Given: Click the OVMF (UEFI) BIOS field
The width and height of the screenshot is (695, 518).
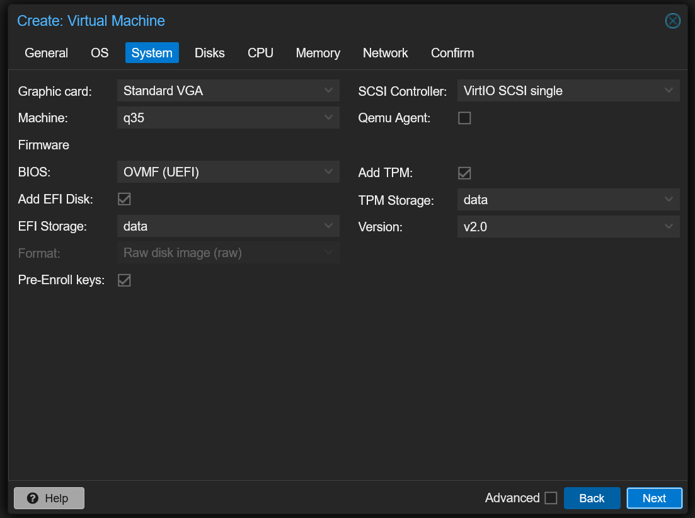Looking at the screenshot, I should [228, 171].
